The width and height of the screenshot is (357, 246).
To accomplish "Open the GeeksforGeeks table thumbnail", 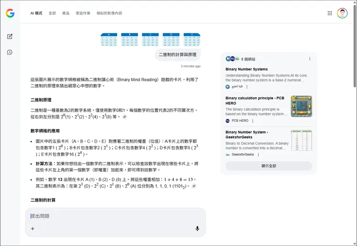I will click(x=302, y=140).
